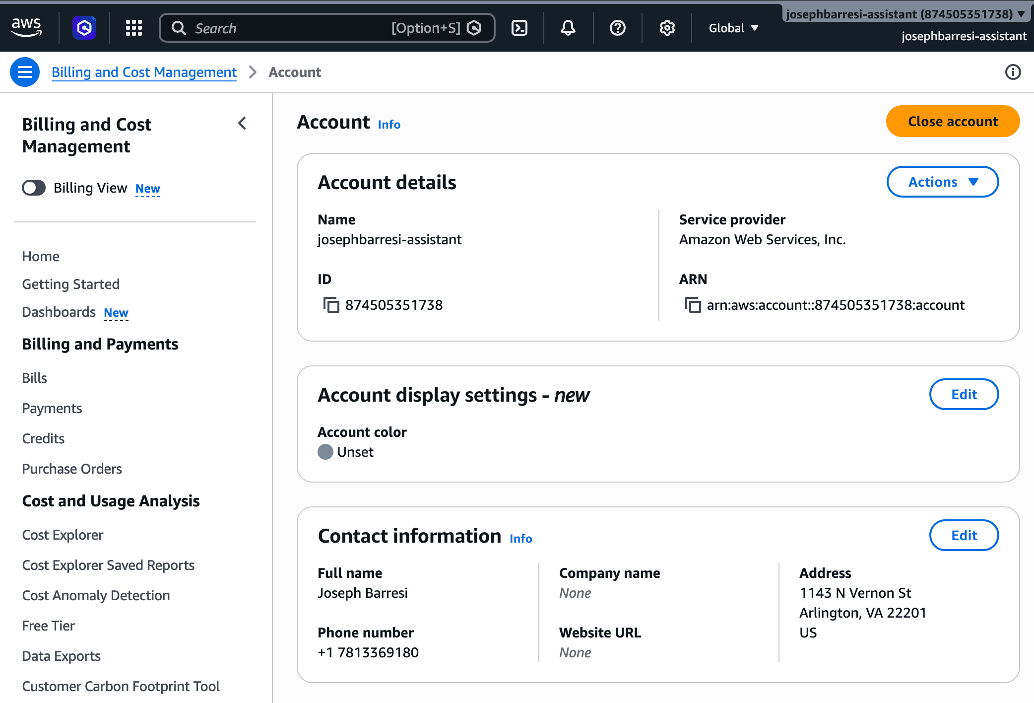Open Customer Carbon Footprint Tool
1034x703 pixels.
pos(121,686)
